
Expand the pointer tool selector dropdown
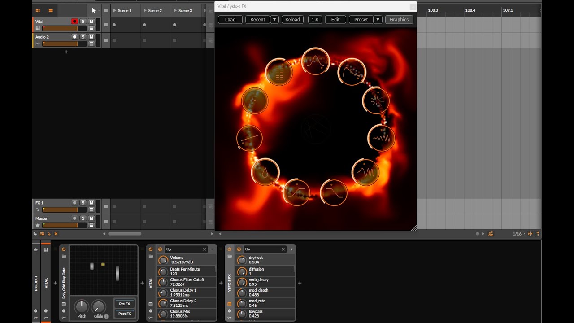click(x=99, y=10)
